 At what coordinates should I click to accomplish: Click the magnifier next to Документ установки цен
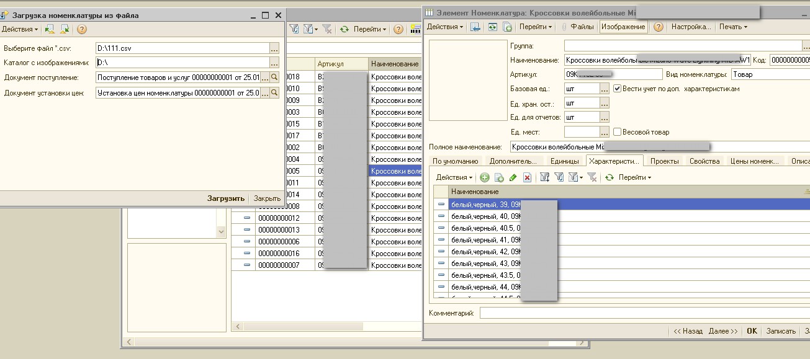[x=274, y=93]
